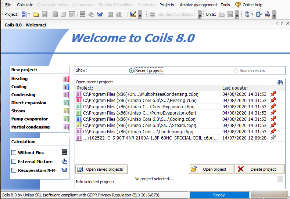The image size is (290, 199).
Task: Click the Delete project button
Action: click(x=260, y=169)
